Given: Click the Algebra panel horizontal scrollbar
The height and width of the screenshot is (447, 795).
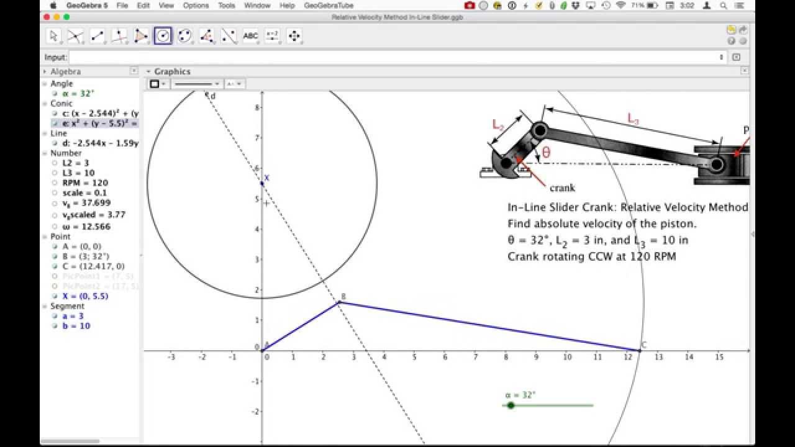Looking at the screenshot, I should pos(70,441).
